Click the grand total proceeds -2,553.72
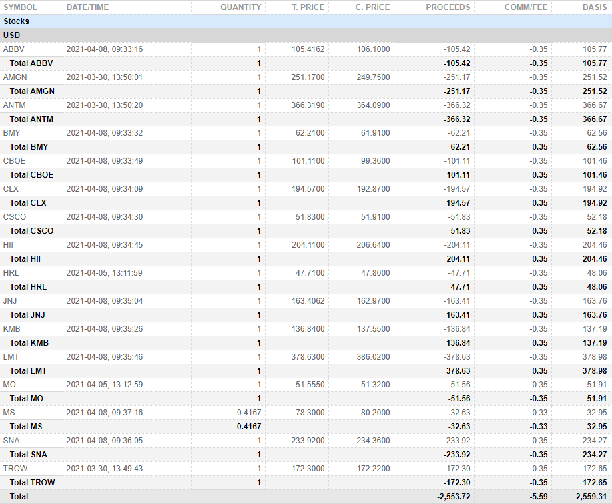 point(454,497)
